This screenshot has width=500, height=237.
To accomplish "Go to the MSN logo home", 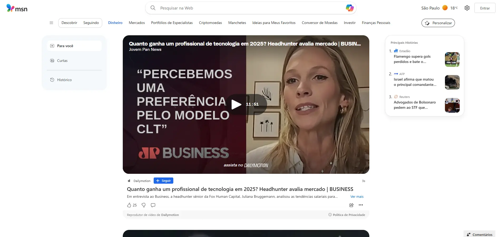I will (x=17, y=8).
